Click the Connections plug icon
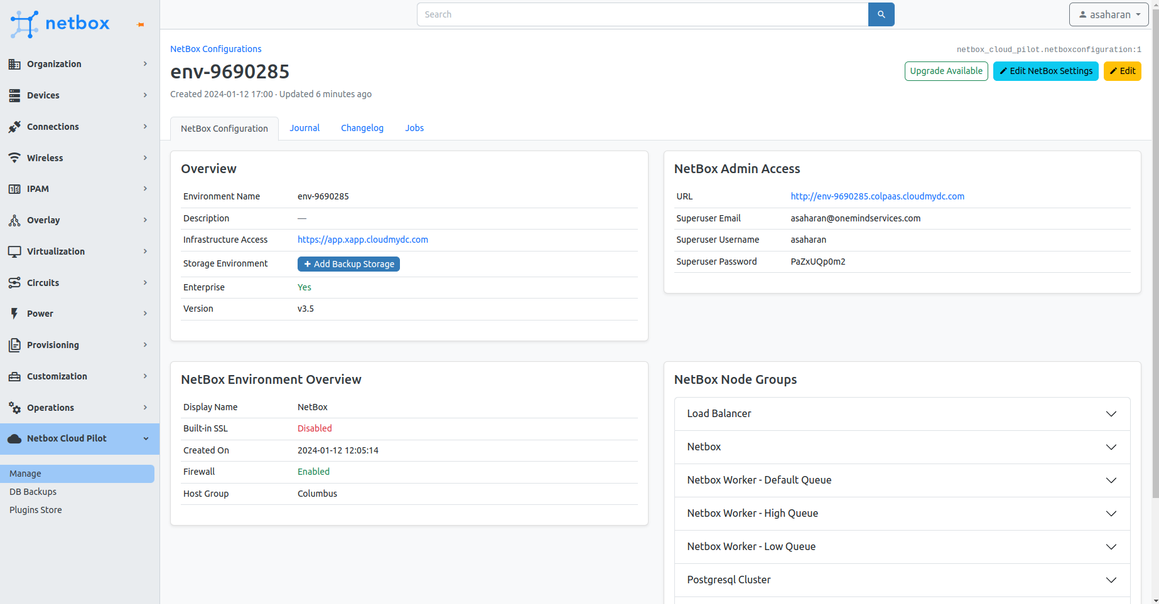1159x604 pixels. pos(14,127)
